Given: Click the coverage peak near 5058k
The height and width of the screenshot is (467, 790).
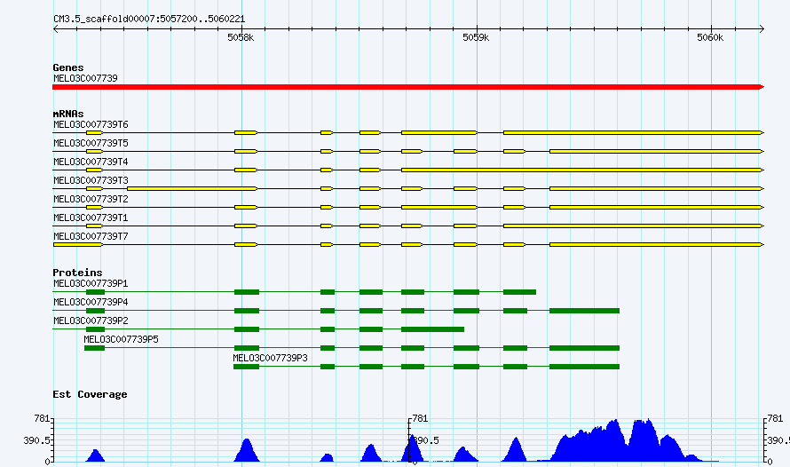Looking at the screenshot, I should [247, 451].
